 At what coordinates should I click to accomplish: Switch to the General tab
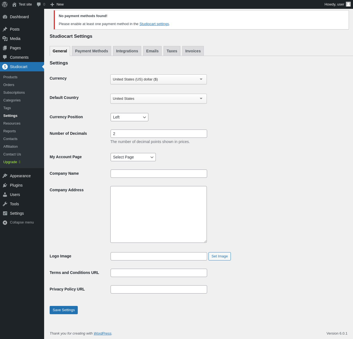(x=60, y=51)
